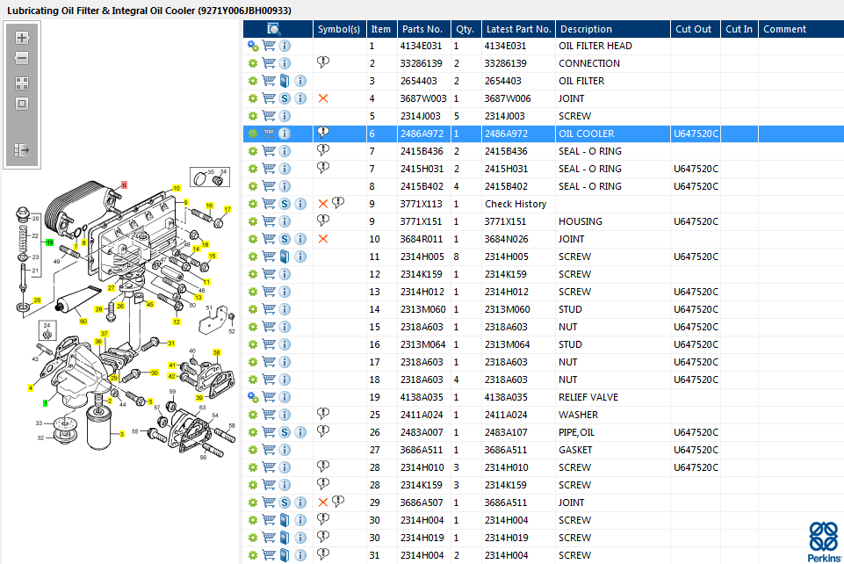Select the single square fit-to-view tool

coord(22,104)
